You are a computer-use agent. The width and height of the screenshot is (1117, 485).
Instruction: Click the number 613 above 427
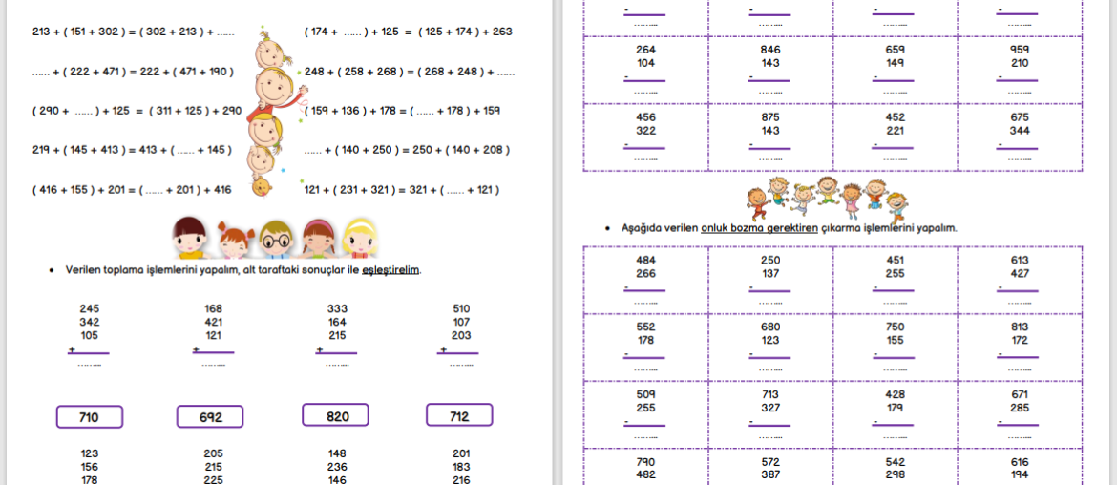coord(1020,260)
